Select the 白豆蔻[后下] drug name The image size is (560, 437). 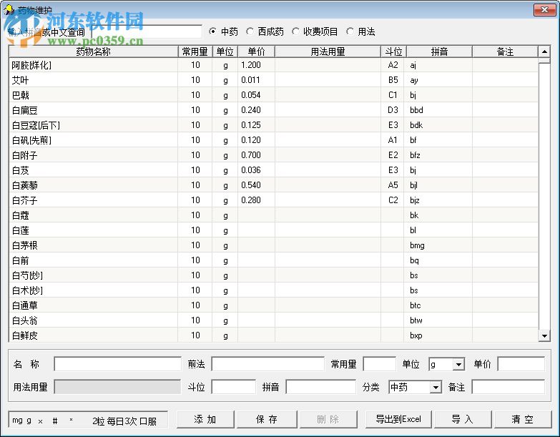(x=36, y=125)
